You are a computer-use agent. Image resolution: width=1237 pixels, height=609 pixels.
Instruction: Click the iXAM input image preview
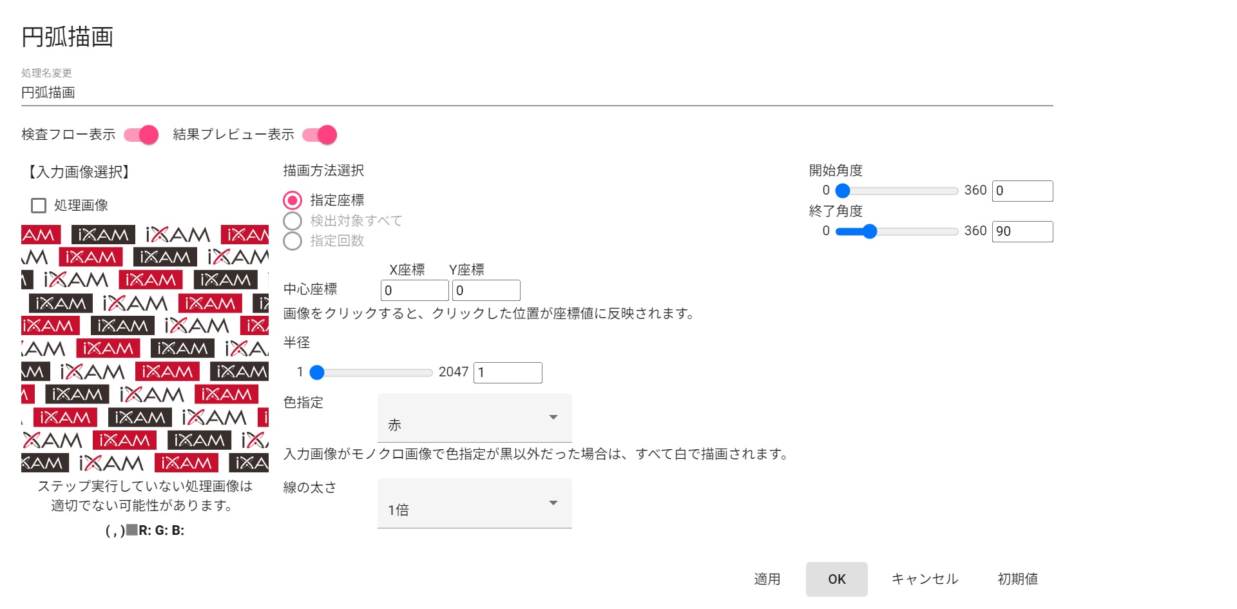click(145, 349)
